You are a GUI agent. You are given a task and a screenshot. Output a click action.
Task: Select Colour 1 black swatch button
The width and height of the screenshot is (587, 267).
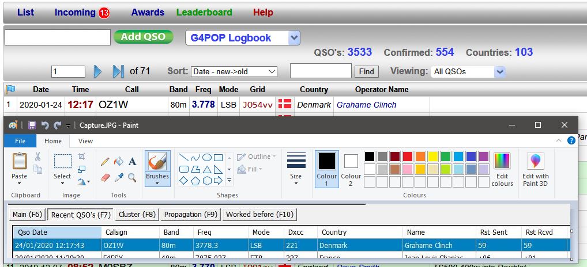tap(327, 169)
